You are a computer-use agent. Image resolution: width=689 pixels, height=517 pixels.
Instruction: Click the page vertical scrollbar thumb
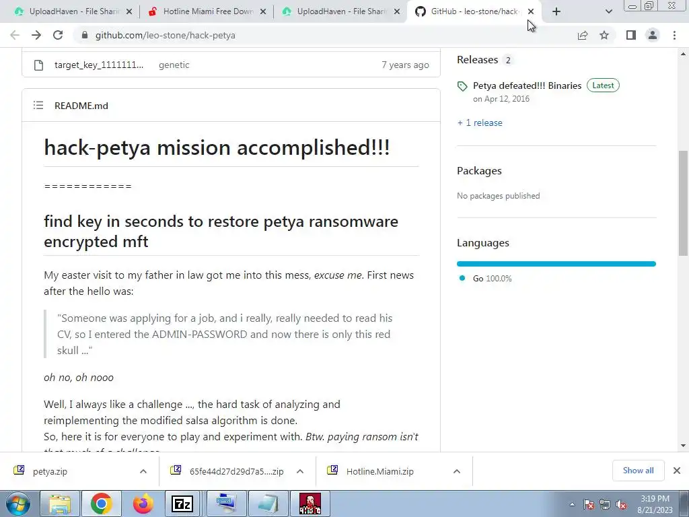click(x=683, y=203)
